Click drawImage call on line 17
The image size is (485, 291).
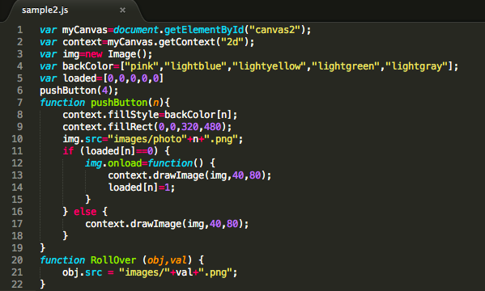[167, 224]
